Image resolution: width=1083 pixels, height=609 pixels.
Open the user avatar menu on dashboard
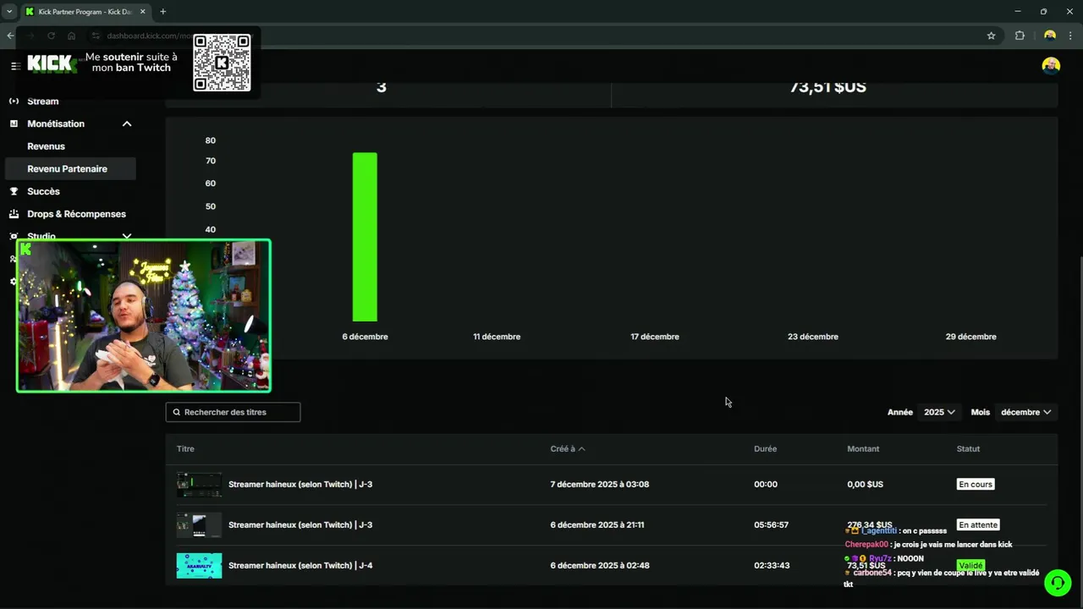coord(1051,66)
